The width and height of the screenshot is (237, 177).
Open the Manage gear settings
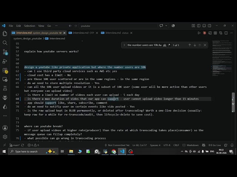[5, 137]
